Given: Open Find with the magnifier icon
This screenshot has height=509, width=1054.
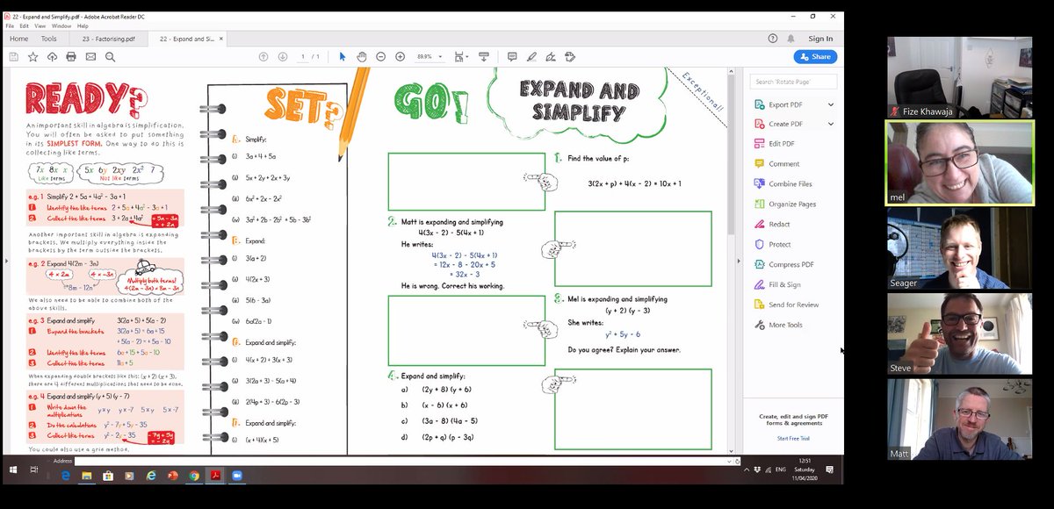Looking at the screenshot, I should (x=108, y=56).
